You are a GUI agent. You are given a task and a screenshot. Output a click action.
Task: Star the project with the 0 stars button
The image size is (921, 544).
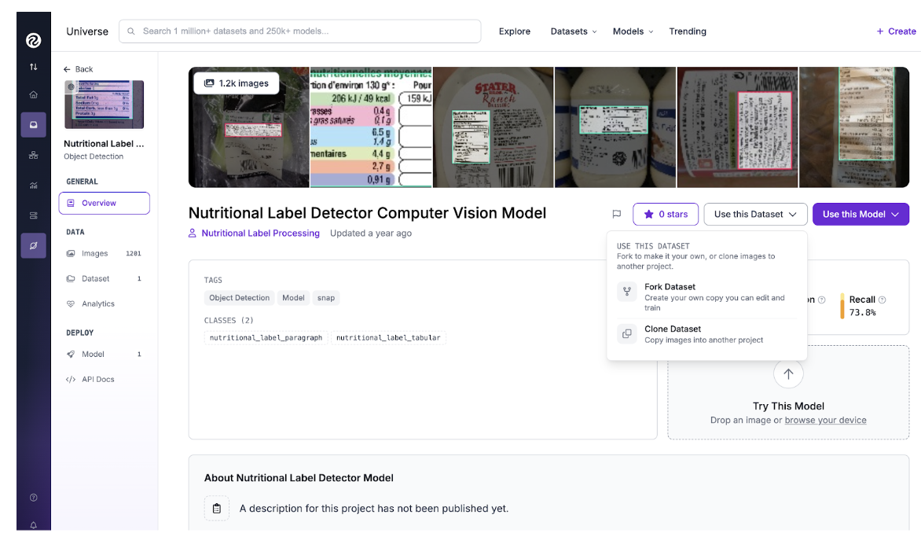point(665,214)
